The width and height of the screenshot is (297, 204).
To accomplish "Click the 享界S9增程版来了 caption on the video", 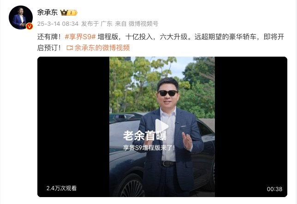I will (149, 147).
